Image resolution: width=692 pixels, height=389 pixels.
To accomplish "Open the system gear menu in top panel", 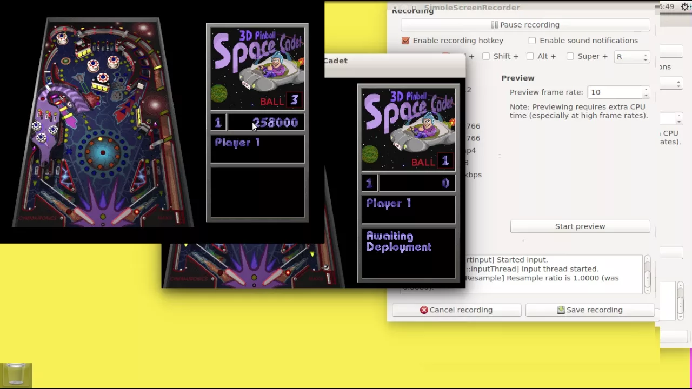I will [685, 6].
